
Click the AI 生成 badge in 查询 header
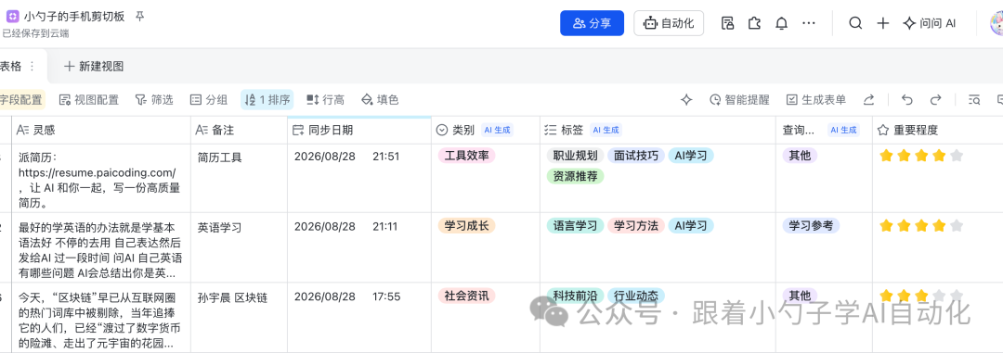tap(843, 131)
